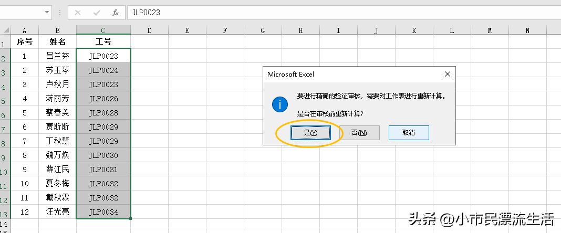
Task: Click the cell with name 吕兰芬
Action: [58, 56]
